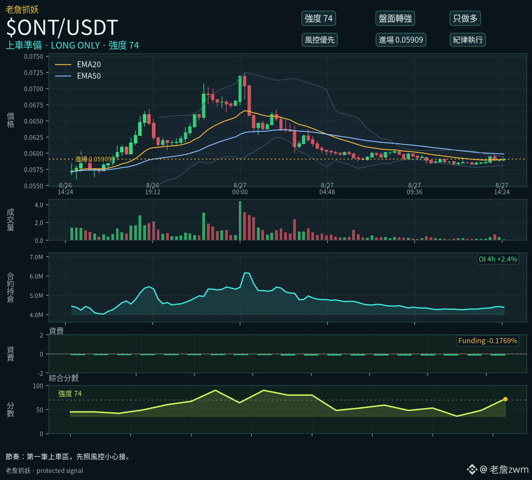Click the 綜合分數 panel title
The height and width of the screenshot is (480, 532).
64,378
